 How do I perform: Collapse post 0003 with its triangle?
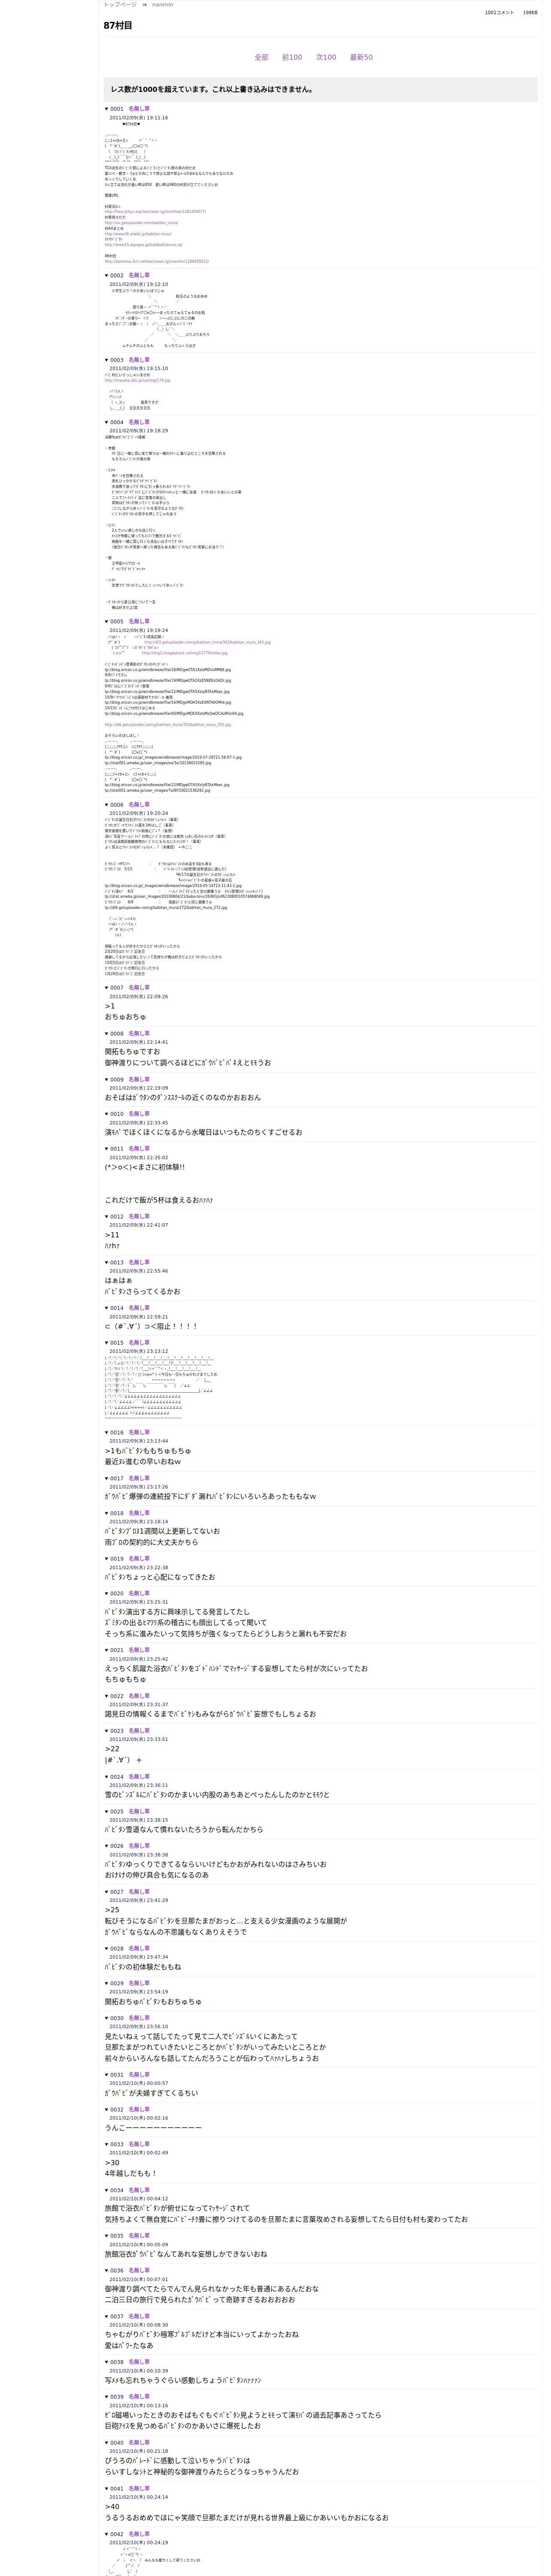pos(107,360)
